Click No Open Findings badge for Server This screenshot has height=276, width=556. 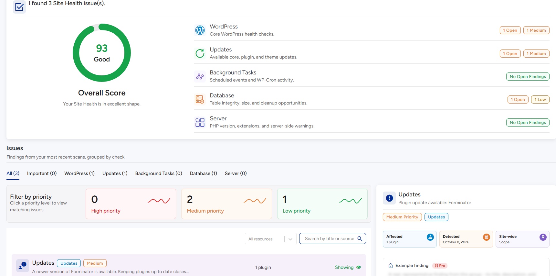(528, 122)
